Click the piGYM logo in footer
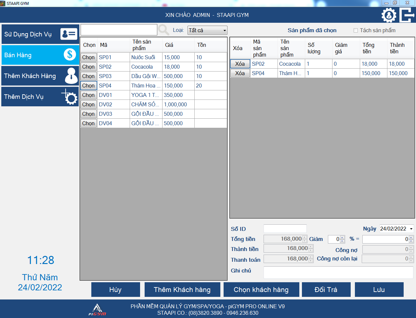The height and width of the screenshot is (318, 416). click(97, 310)
